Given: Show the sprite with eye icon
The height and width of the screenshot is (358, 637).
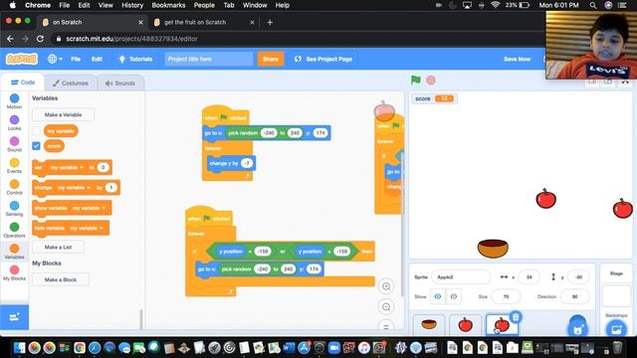Looking at the screenshot, I should click(x=438, y=296).
